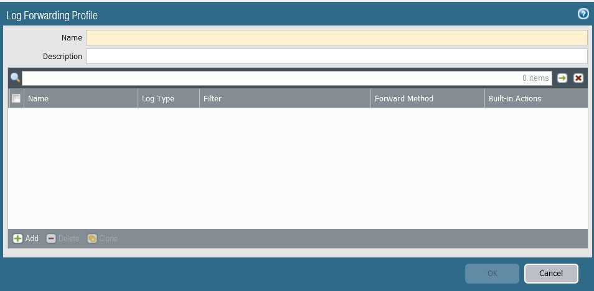Sort by the Name column header
The height and width of the screenshot is (291, 594).
point(81,98)
